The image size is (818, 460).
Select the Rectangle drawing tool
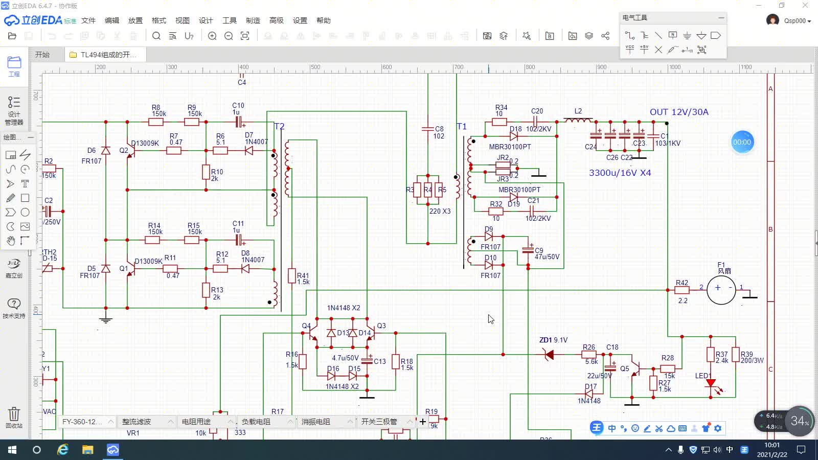[25, 198]
